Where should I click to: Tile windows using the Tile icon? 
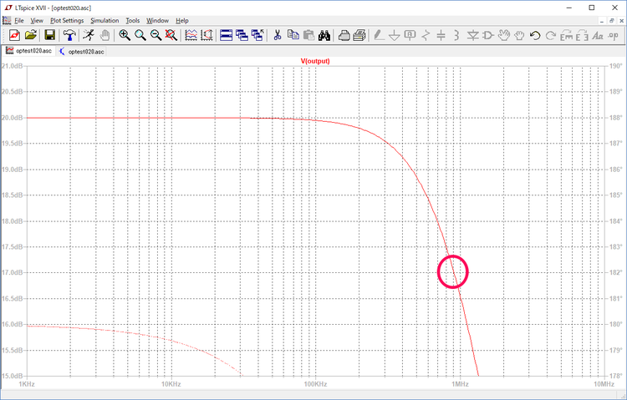pyautogui.click(x=227, y=35)
